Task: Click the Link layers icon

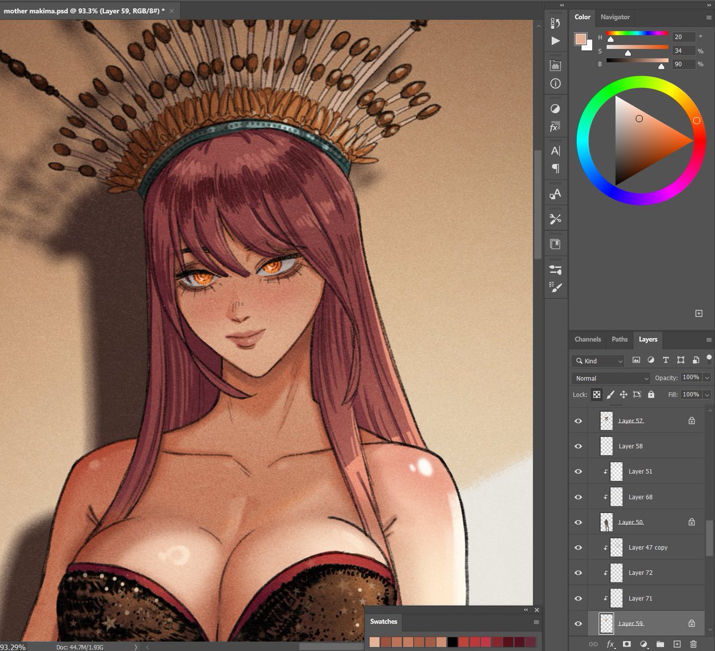Action: click(593, 644)
